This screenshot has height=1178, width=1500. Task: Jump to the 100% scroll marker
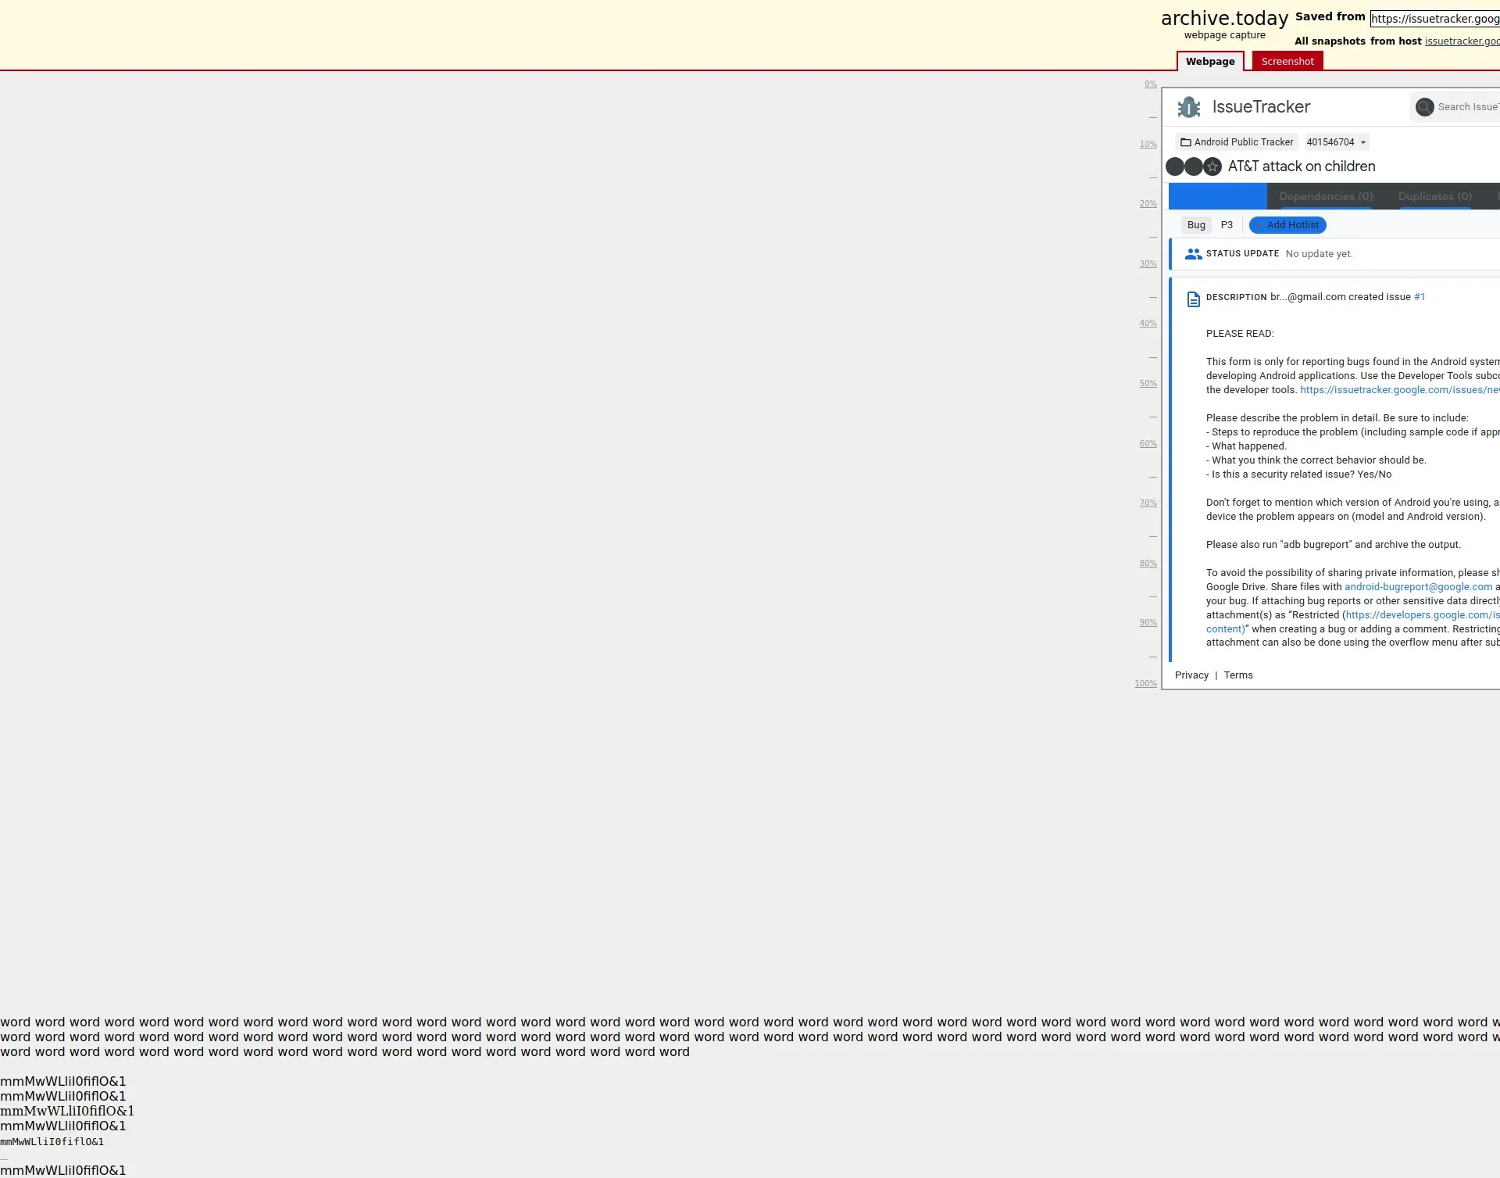(1145, 684)
